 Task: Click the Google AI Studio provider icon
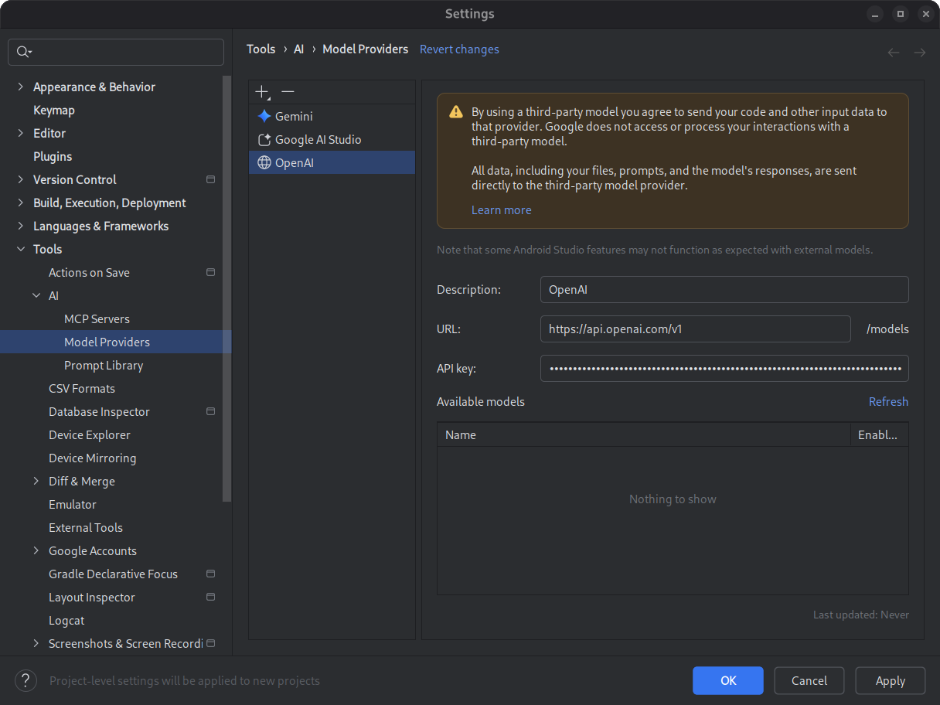[x=265, y=139]
